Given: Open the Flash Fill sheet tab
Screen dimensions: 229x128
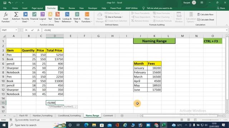Looking at the screenshot, I should pos(23,116).
